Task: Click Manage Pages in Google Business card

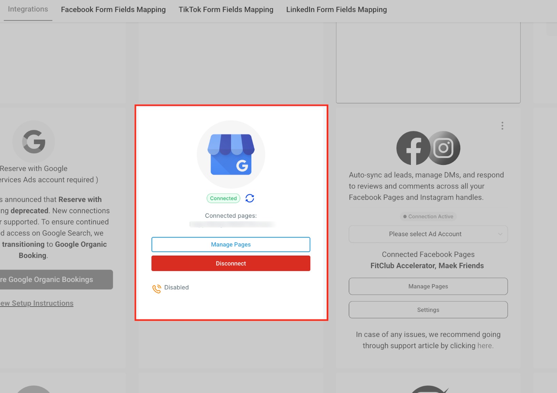Action: 231,244
